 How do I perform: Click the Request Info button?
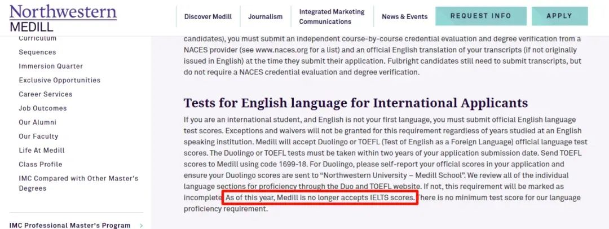point(480,16)
